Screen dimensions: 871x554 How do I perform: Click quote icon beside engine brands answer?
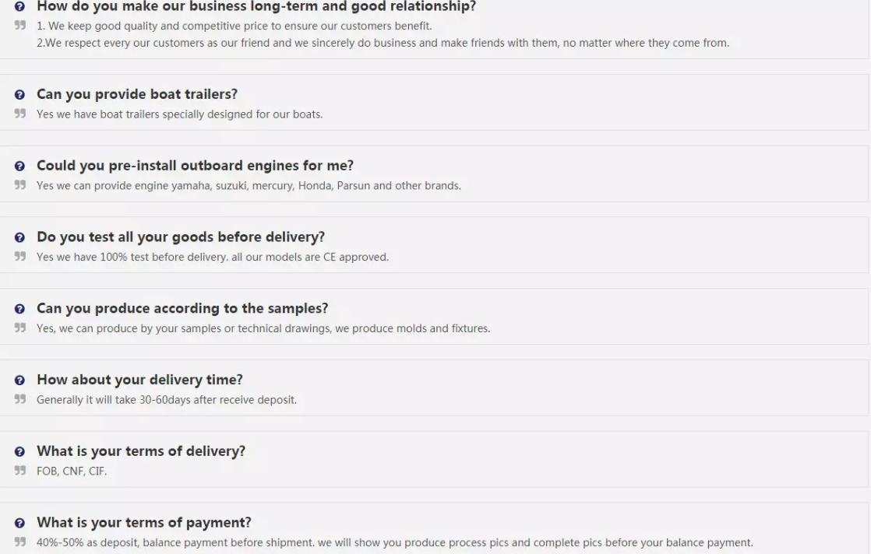20,186
